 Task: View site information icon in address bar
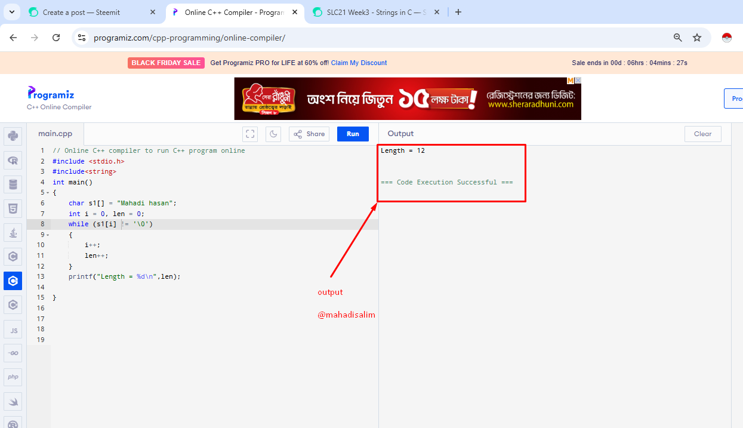[82, 38]
